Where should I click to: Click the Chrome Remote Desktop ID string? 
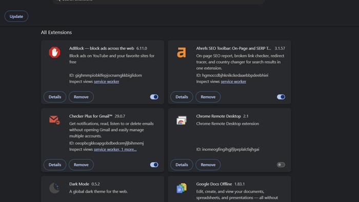coord(228,149)
